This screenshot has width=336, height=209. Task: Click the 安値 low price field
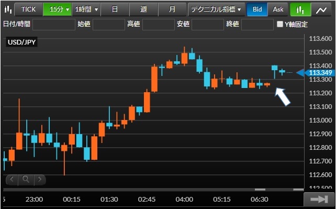208,24
